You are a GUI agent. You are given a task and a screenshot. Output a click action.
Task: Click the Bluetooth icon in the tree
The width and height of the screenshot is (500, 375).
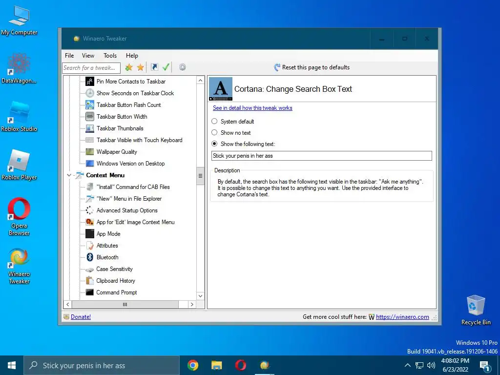90,257
